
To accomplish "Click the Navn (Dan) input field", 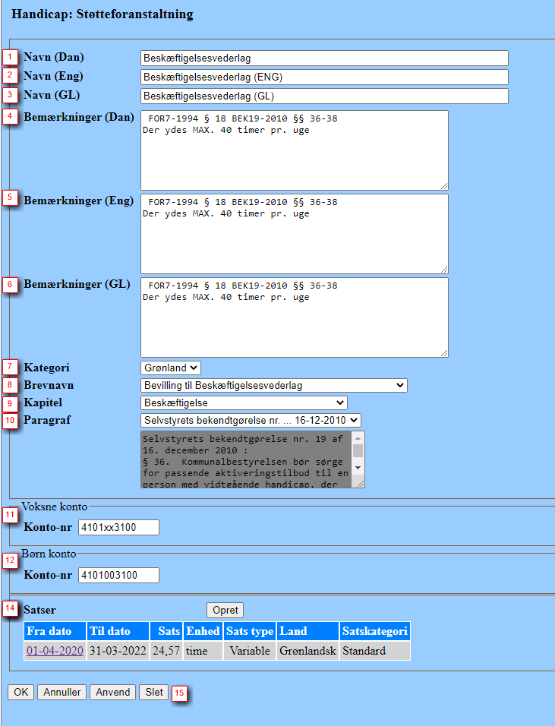I will [x=324, y=58].
